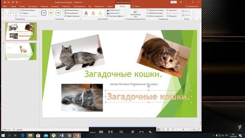
Task: Open the Рецензирование tab
Action: tap(79, 7)
